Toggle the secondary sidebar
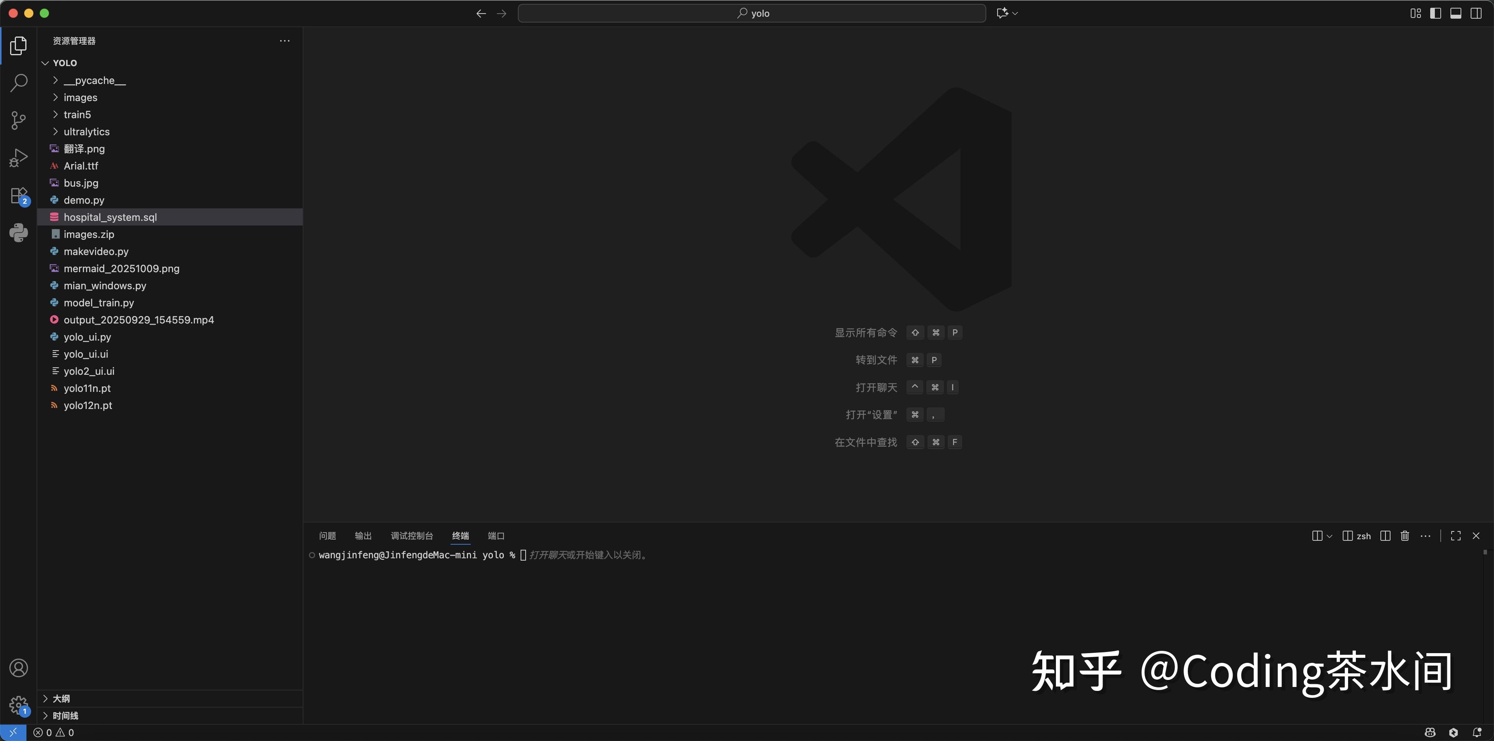 tap(1476, 13)
